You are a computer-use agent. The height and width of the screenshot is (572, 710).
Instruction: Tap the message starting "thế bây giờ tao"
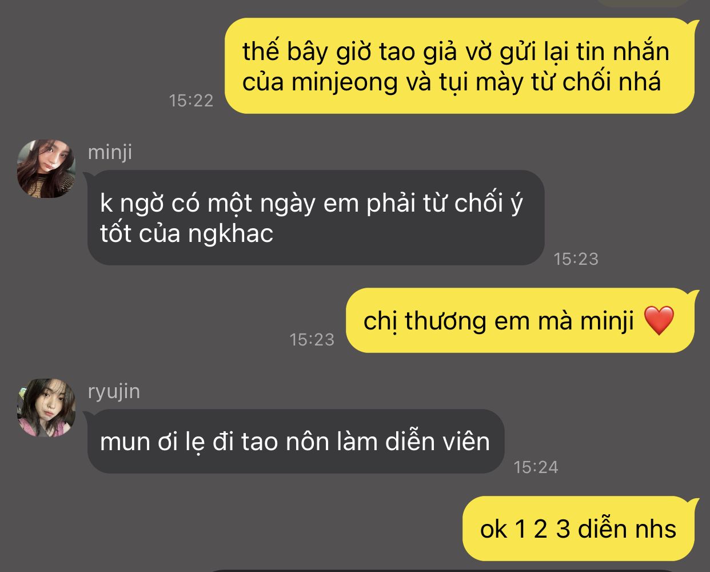(x=459, y=66)
